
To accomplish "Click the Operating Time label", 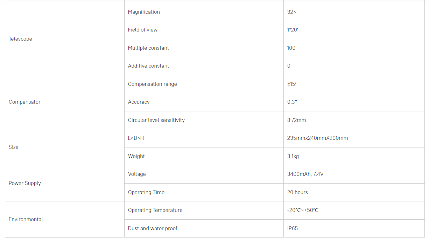I will click(146, 192).
